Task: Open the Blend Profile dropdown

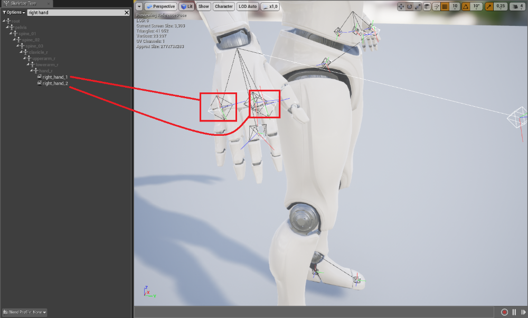Action: pos(24,312)
